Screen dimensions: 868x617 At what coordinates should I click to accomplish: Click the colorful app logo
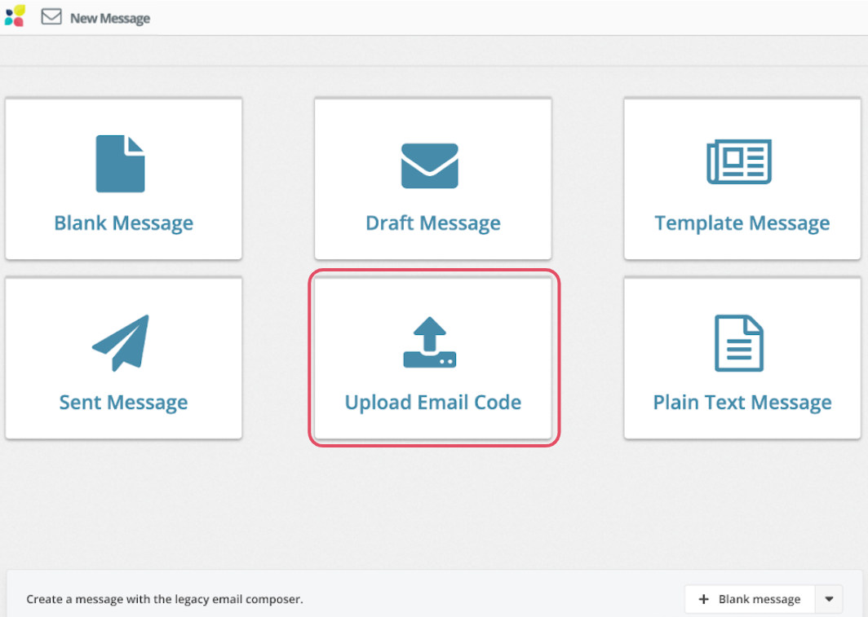[15, 16]
